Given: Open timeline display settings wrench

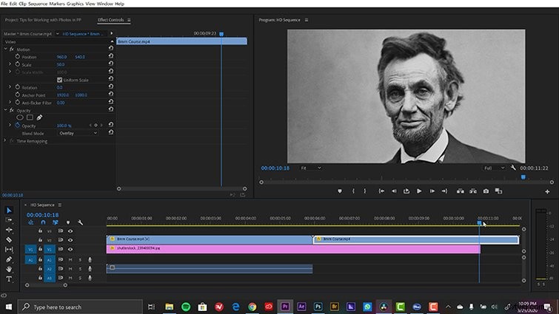Looking at the screenshot, I should pyautogui.click(x=80, y=222).
